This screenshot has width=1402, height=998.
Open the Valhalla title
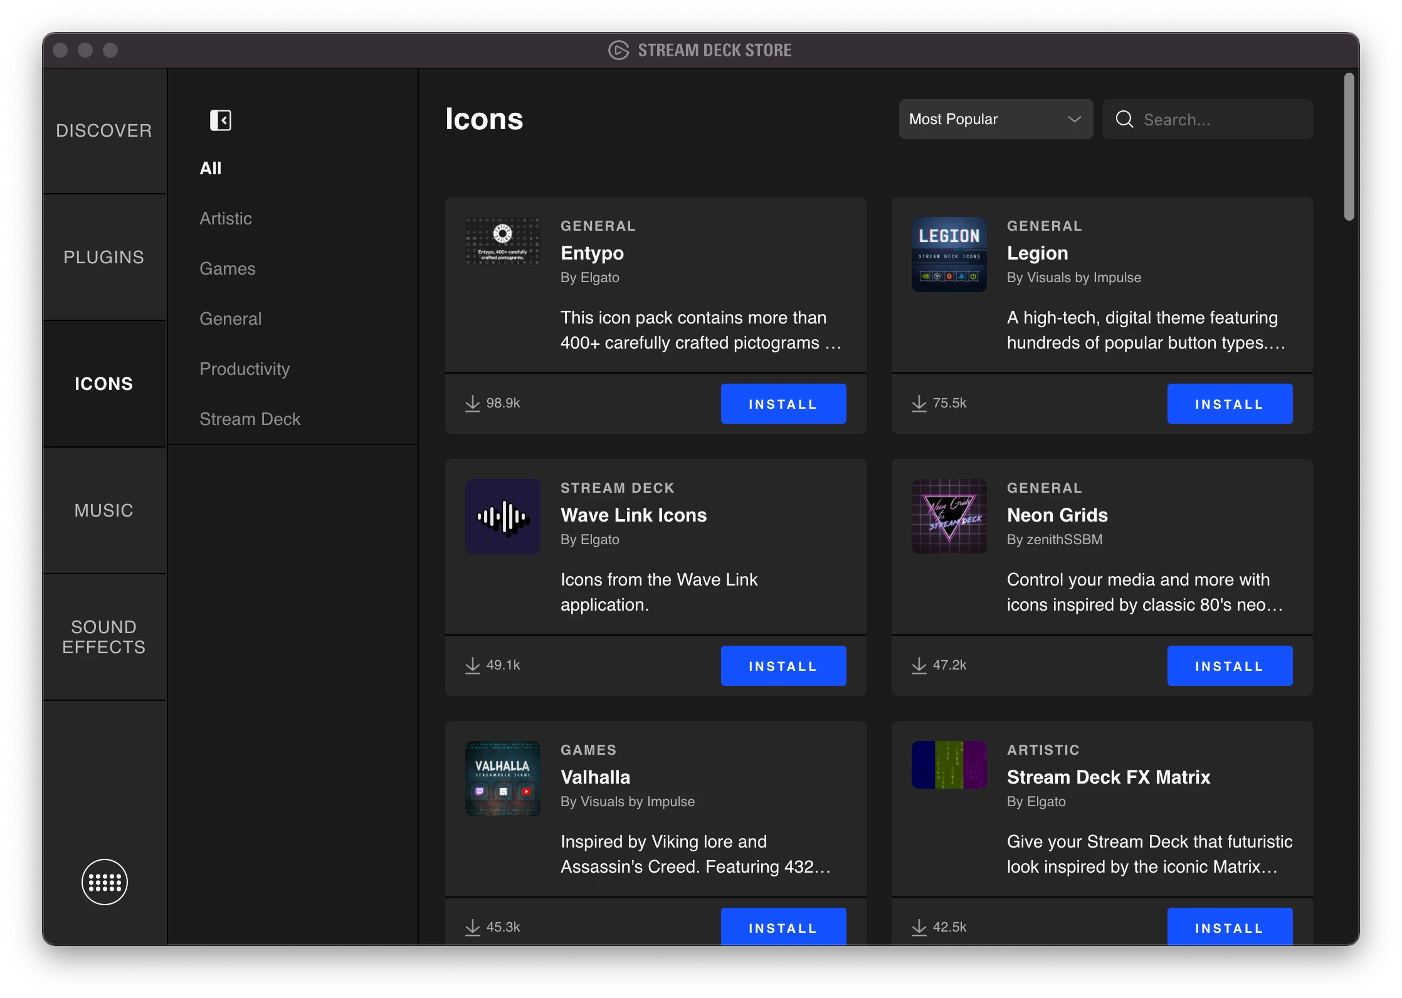click(x=596, y=777)
